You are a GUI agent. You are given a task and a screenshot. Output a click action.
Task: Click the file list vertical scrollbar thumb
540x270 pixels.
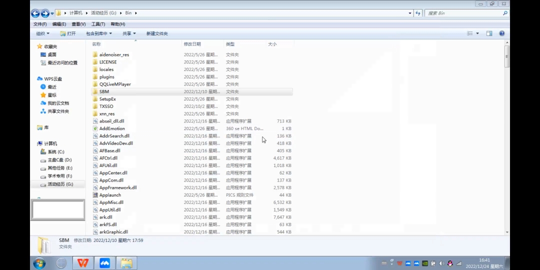(507, 56)
